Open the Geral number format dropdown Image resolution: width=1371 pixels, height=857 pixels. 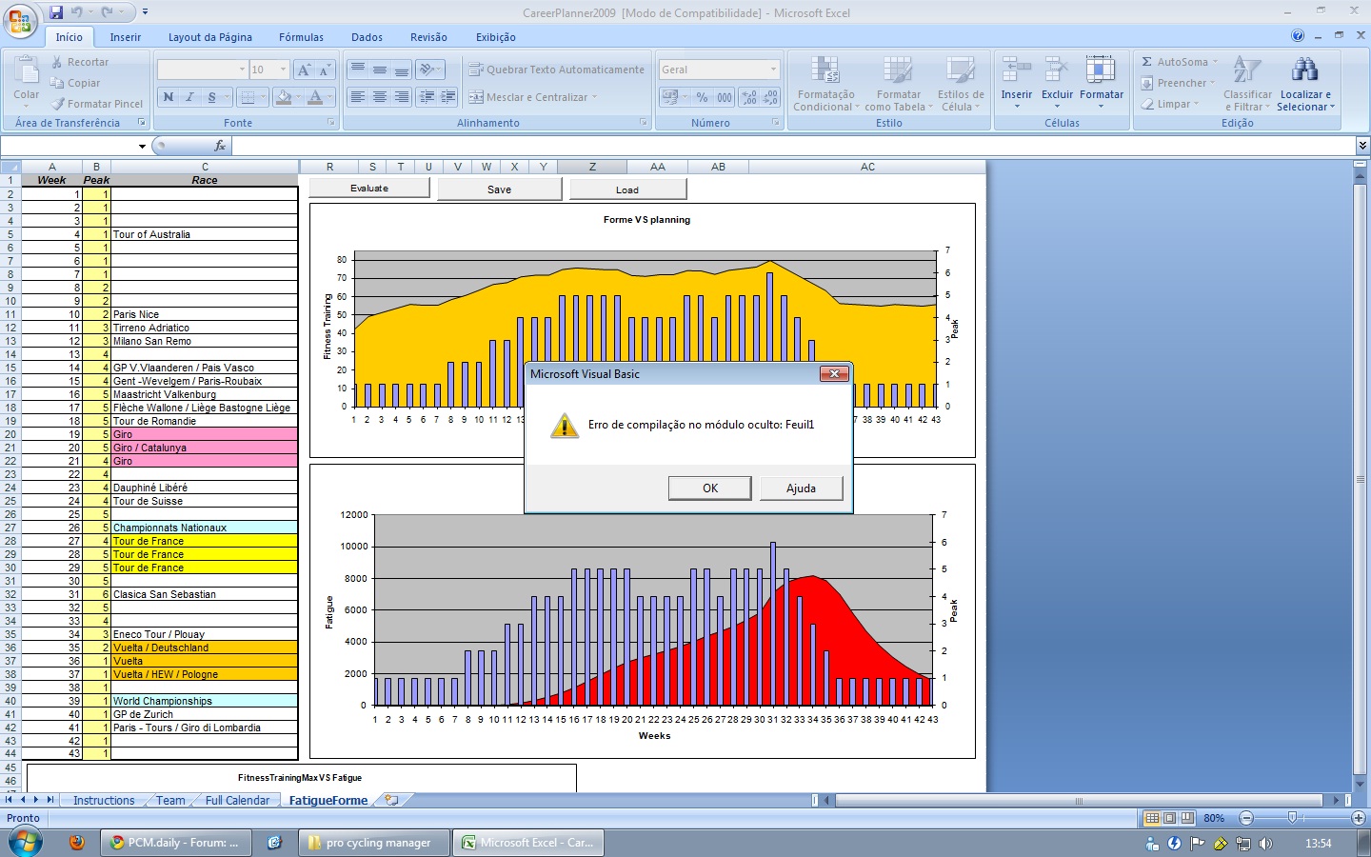tap(773, 70)
